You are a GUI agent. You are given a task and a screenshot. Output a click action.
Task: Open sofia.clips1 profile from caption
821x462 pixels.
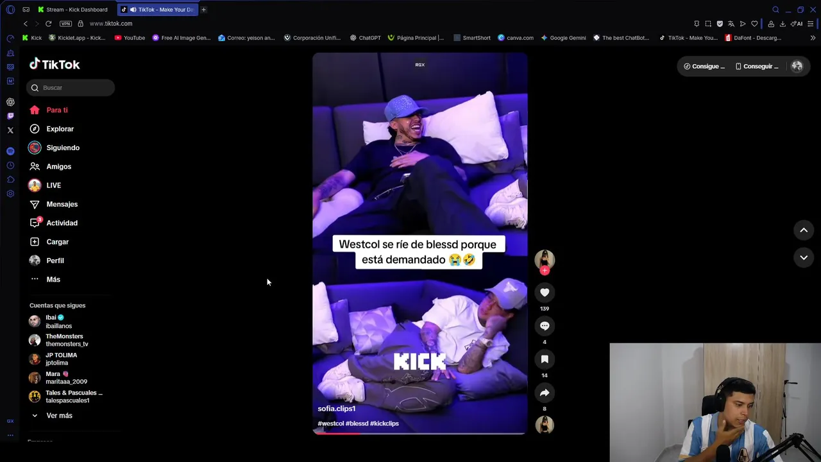(x=337, y=409)
